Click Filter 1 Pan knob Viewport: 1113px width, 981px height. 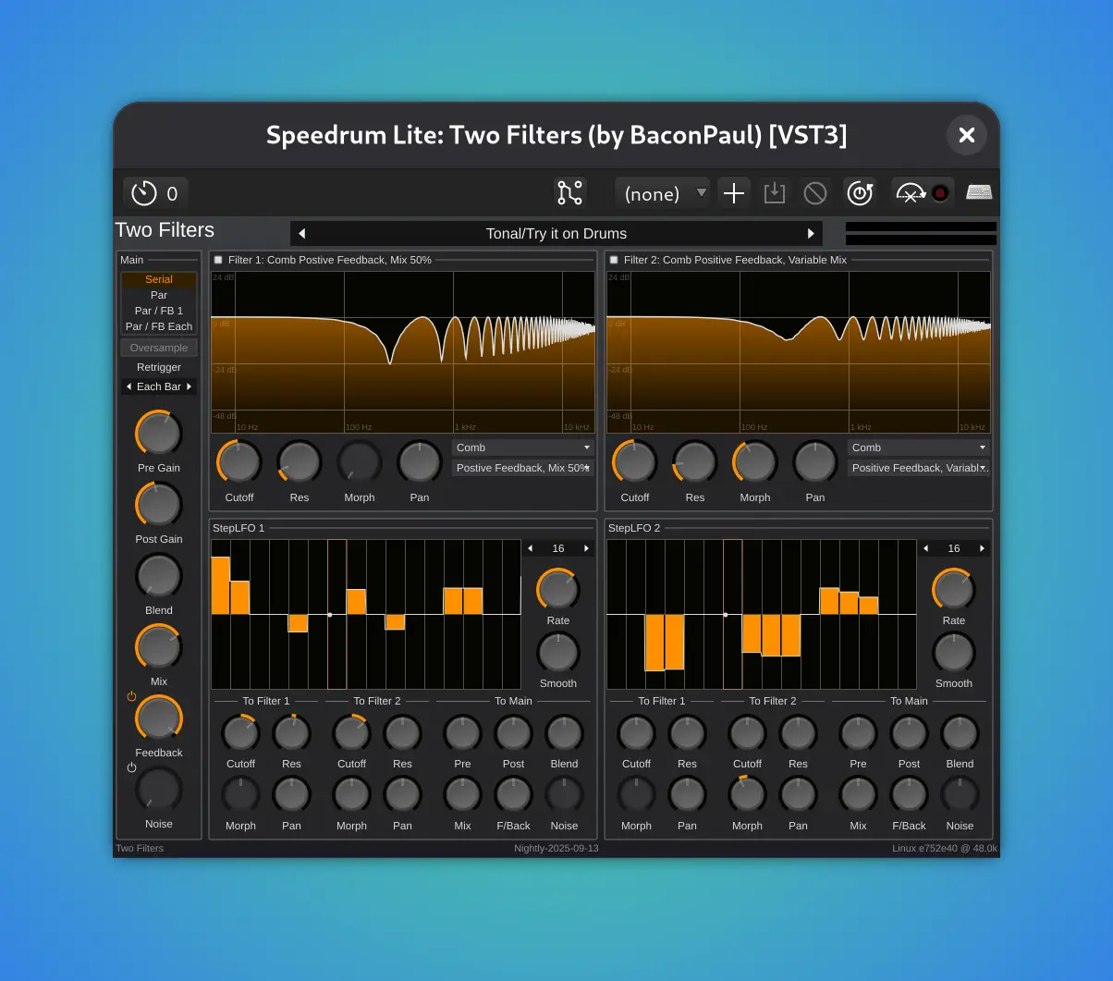point(420,461)
